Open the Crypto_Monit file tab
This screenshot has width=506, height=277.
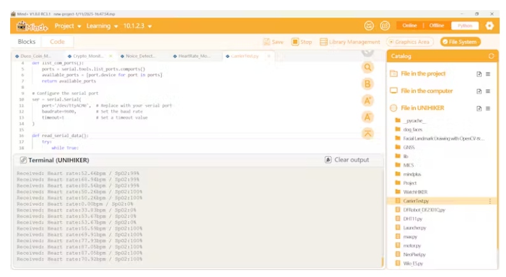[x=88, y=56]
